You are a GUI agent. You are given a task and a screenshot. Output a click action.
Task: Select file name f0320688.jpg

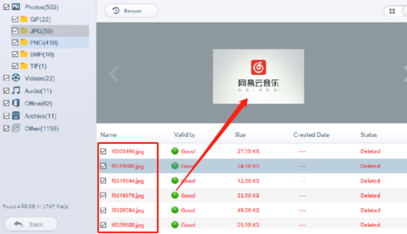pos(128,225)
